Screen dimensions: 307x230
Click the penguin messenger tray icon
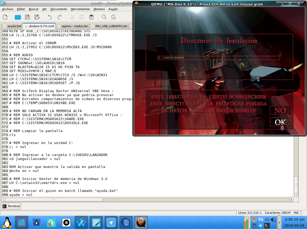(254, 219)
